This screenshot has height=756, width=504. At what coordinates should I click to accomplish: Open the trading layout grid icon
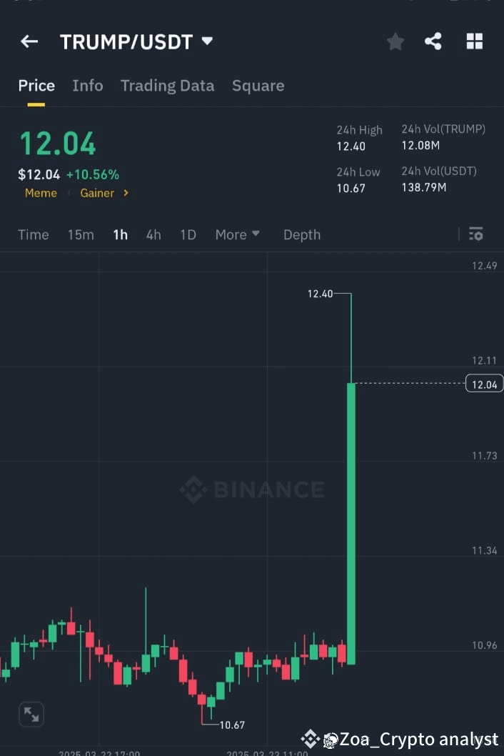pyautogui.click(x=474, y=41)
